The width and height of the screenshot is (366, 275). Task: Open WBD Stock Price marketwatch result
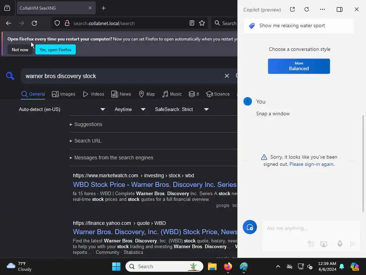pos(155,184)
